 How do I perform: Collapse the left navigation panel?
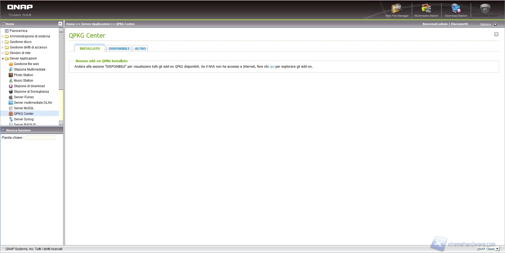(60, 24)
